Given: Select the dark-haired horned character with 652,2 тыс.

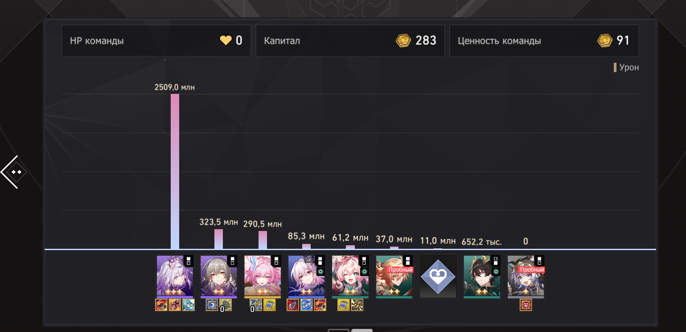Looking at the screenshot, I should tap(482, 276).
